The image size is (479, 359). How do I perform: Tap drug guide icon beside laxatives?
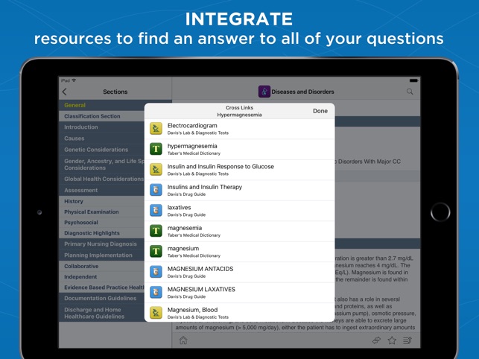point(156,211)
